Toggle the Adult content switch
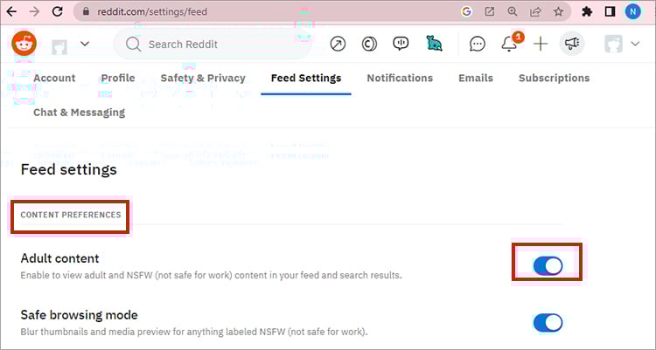 pos(548,266)
